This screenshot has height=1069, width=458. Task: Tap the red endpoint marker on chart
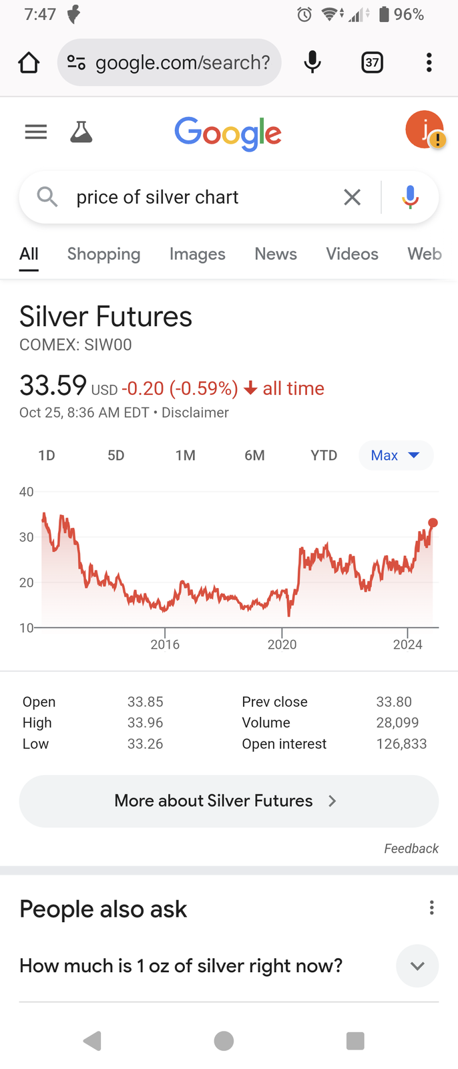(x=433, y=522)
